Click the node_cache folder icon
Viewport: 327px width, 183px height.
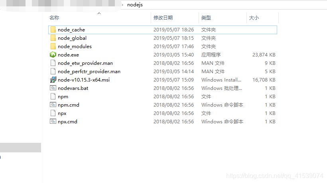[53, 30]
